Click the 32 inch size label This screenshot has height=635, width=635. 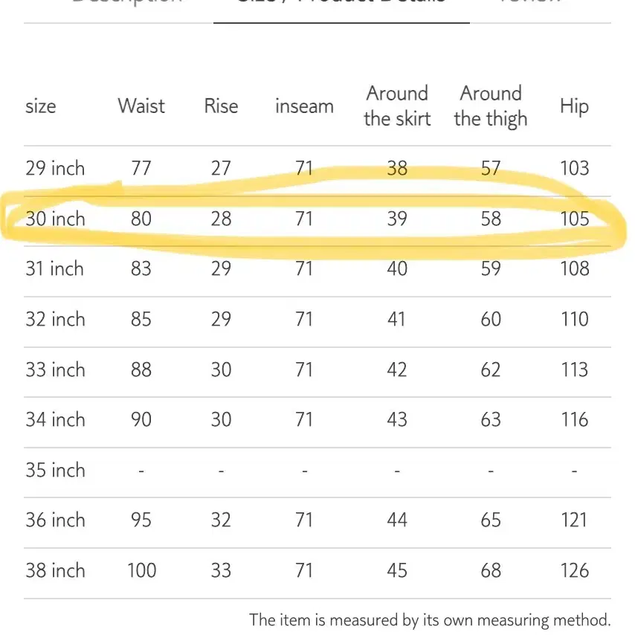pos(56,319)
